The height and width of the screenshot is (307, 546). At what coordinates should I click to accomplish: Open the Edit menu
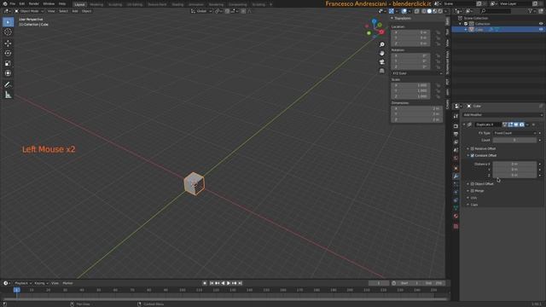[x=22, y=3]
